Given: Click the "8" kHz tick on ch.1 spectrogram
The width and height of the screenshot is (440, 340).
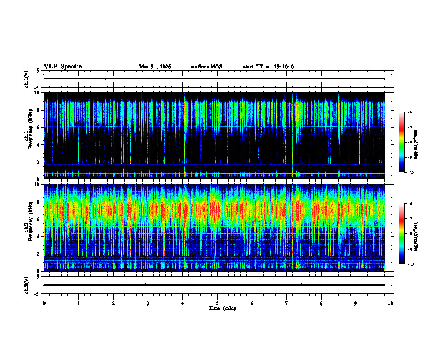Looking at the screenshot, I should [38, 110].
